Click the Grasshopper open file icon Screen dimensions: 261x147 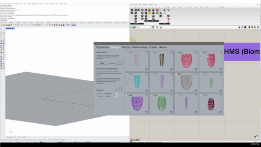coord(131,27)
